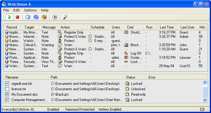Image resolution: width=211 pixels, height=113 pixels.
Task: Start monitoring with the green play button
Action: tap(9, 17)
